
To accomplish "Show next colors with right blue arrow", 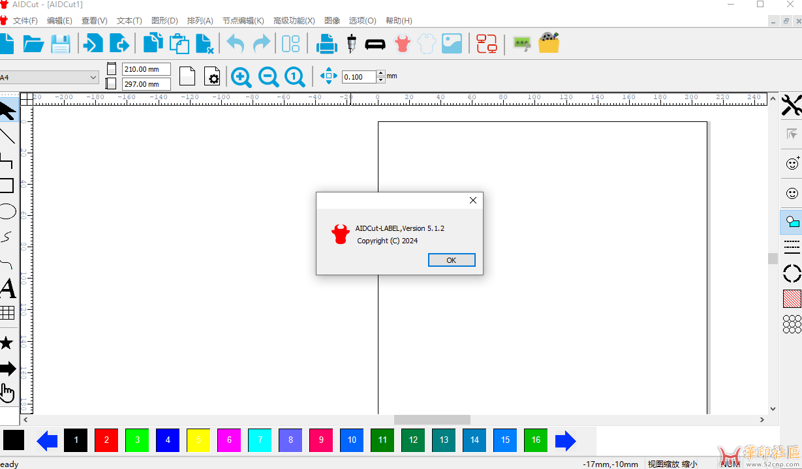I will 566,441.
